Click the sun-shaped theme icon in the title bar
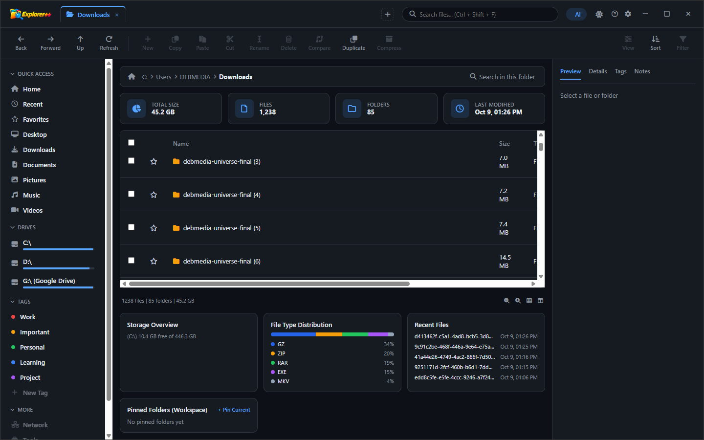 (599, 14)
